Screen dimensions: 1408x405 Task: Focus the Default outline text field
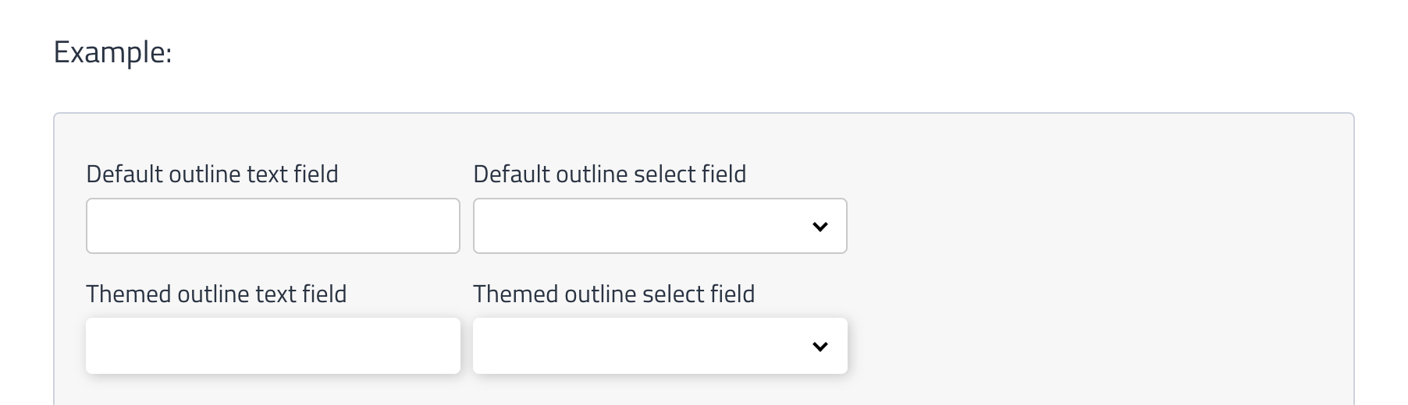point(272,226)
